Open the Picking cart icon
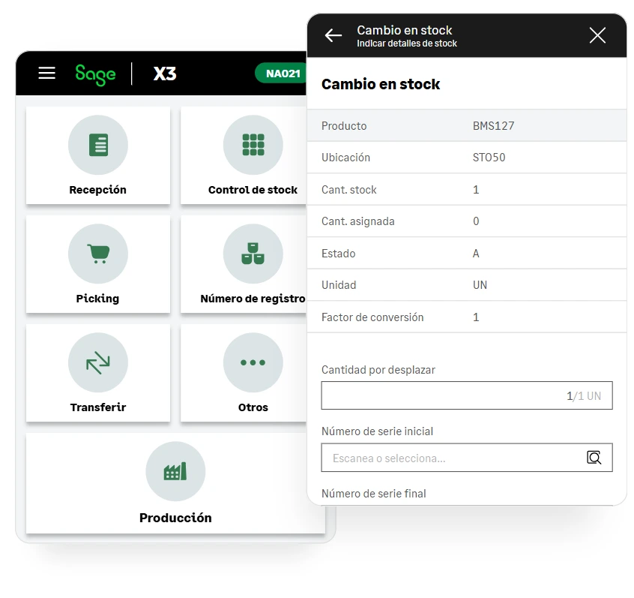 click(x=98, y=254)
